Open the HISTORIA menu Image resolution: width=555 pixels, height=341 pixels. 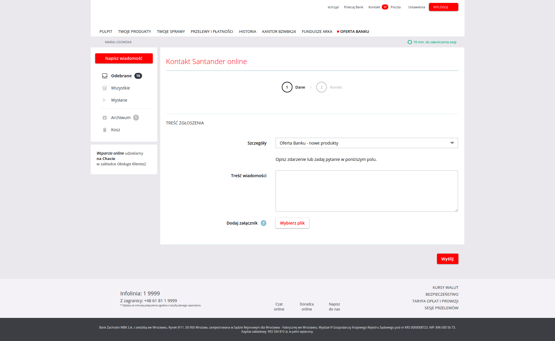tap(248, 31)
